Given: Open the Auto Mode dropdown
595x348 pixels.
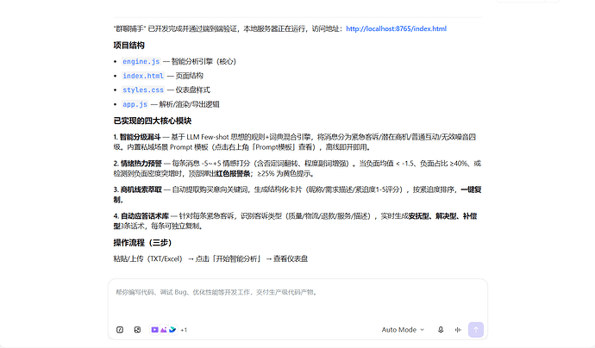Looking at the screenshot, I should tap(403, 330).
